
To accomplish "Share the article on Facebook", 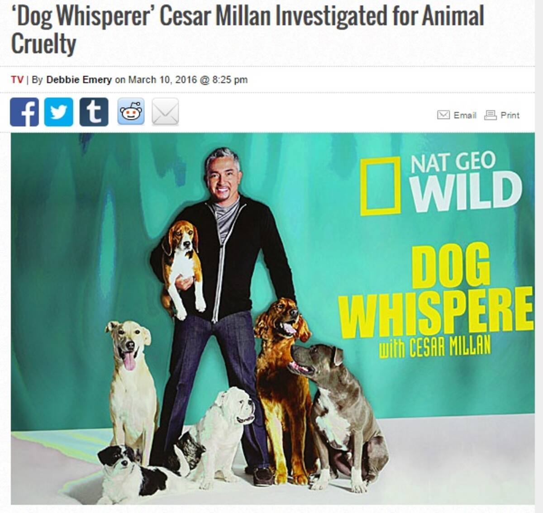I will pyautogui.click(x=24, y=112).
